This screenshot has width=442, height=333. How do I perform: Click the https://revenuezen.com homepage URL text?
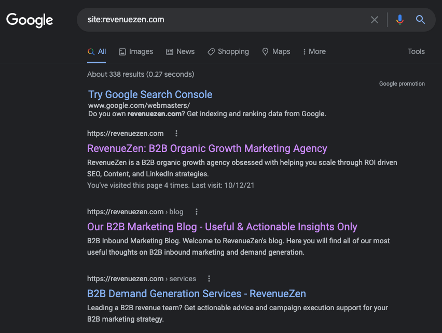pyautogui.click(x=125, y=133)
